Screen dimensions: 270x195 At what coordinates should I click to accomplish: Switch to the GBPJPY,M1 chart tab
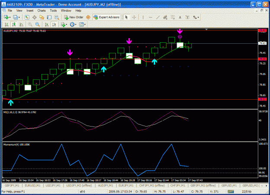point(12,185)
